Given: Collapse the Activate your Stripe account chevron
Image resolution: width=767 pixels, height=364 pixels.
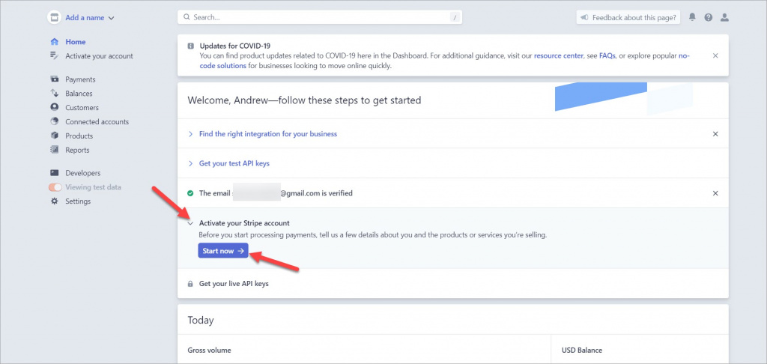Looking at the screenshot, I should pyautogui.click(x=191, y=223).
